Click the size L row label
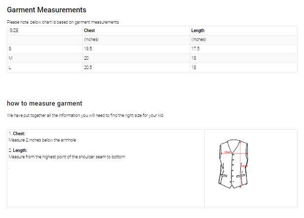 [10, 68]
